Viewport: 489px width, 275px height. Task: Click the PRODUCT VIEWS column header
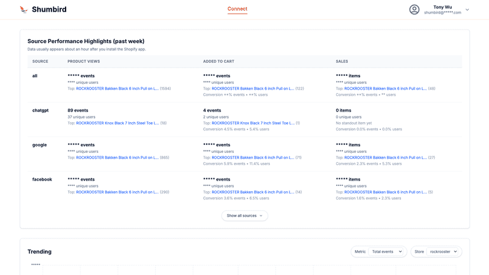point(84,61)
